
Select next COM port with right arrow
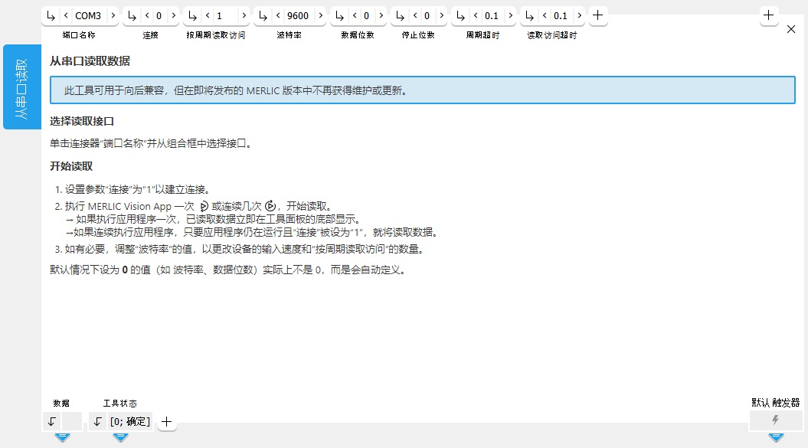tap(113, 15)
